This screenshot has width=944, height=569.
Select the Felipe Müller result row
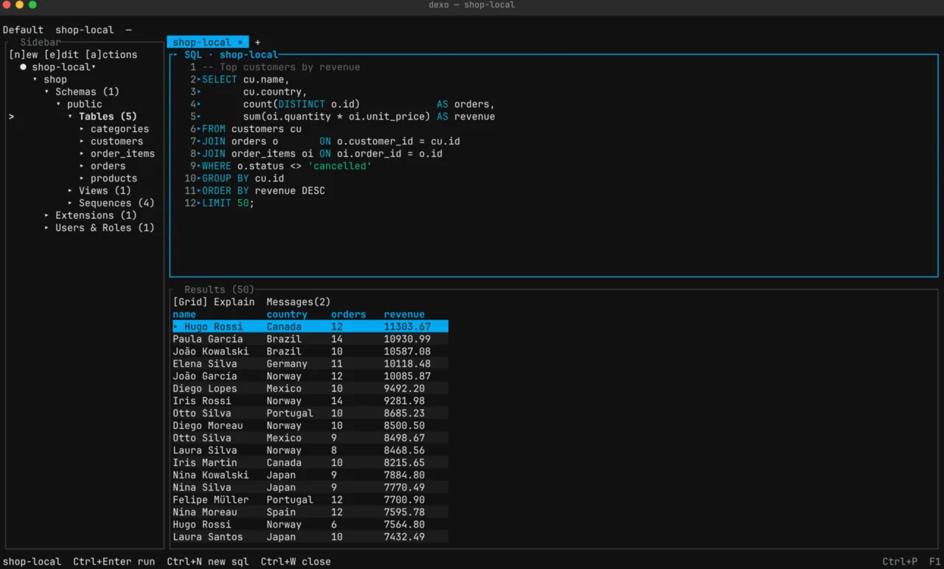pyautogui.click(x=310, y=500)
